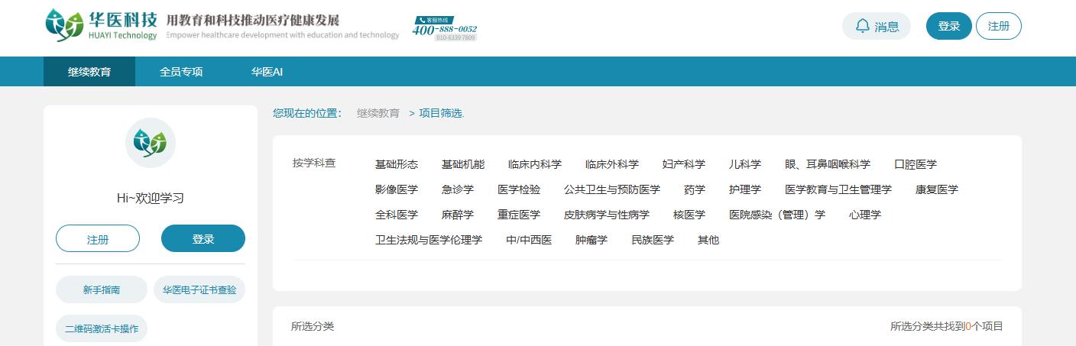
Task: Open 华医电子证书查验 certificate verification
Action: click(x=199, y=290)
